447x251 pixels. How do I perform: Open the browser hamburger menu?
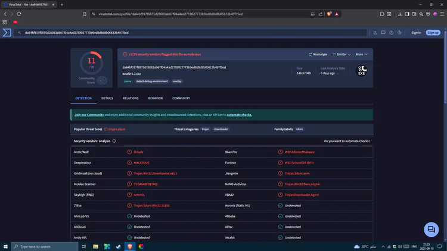[442, 14]
